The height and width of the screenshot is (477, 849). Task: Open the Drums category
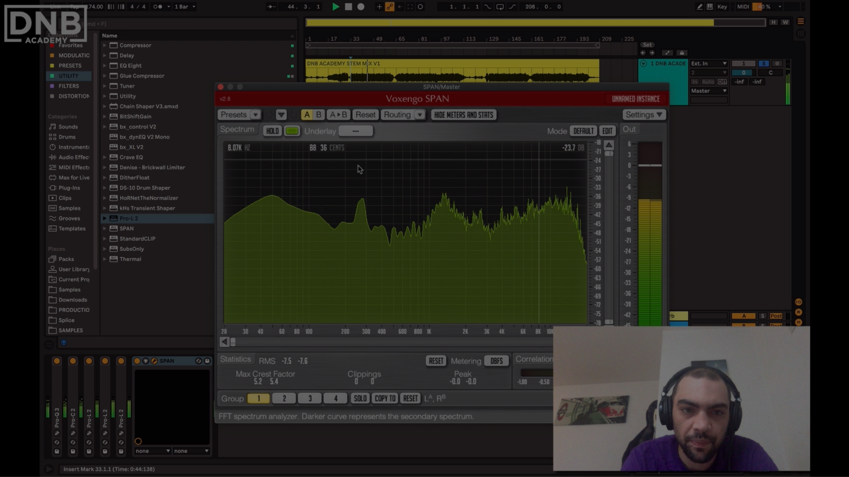coord(67,137)
